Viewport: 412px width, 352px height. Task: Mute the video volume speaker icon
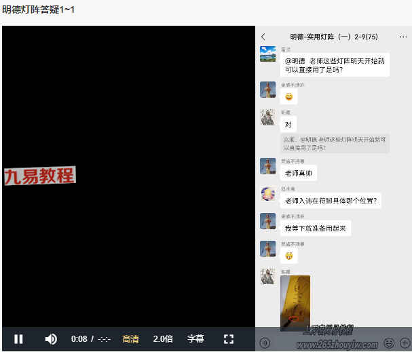(x=51, y=339)
